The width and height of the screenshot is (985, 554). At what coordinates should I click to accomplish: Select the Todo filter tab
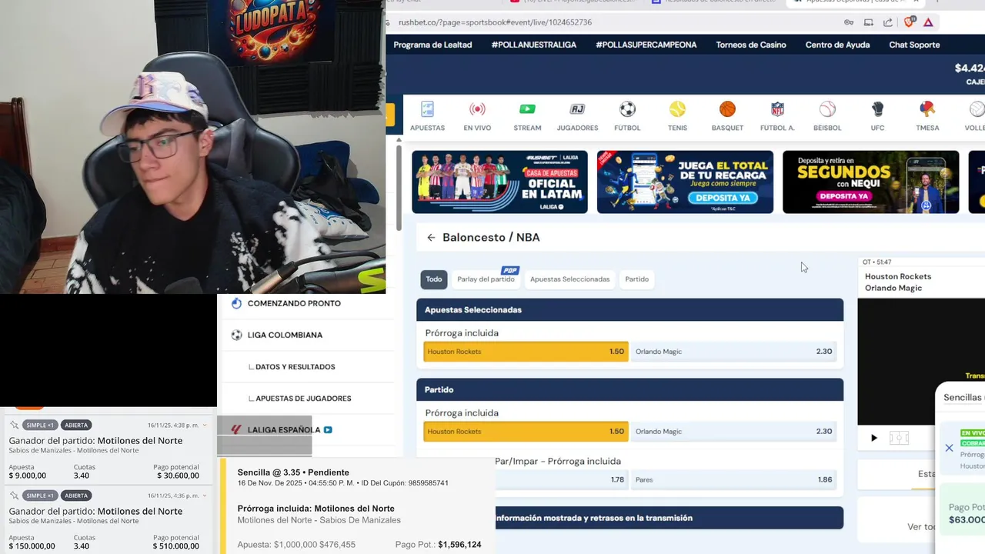[434, 279]
